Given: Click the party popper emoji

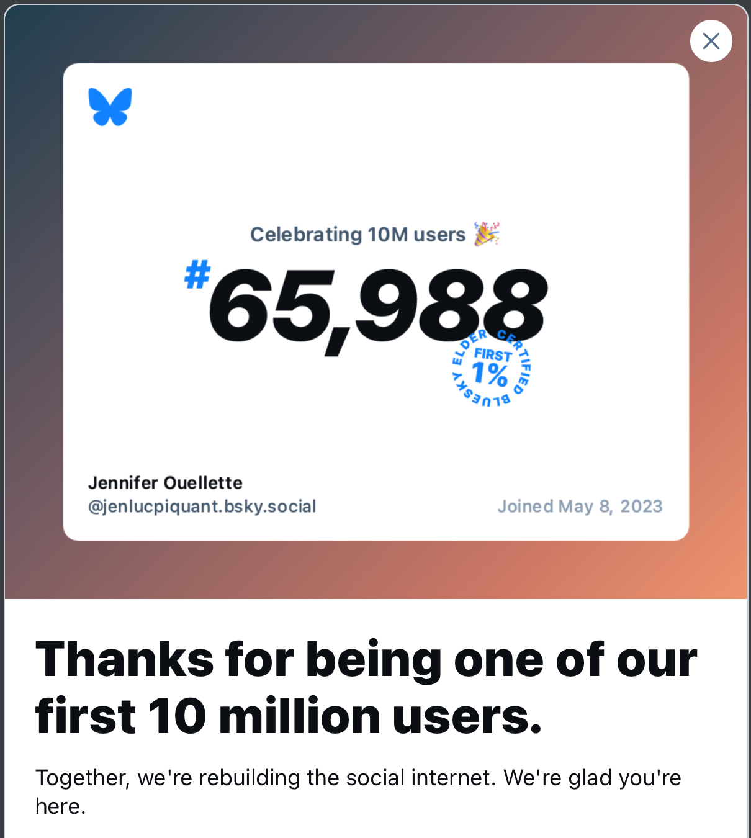Looking at the screenshot, I should (x=487, y=234).
